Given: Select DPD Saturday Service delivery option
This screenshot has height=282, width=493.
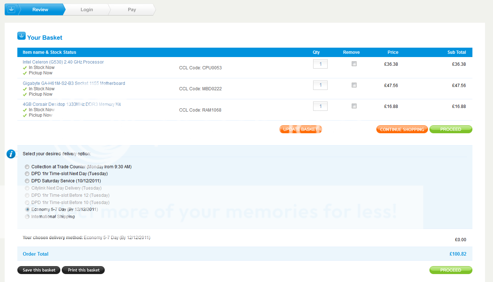Looking at the screenshot, I should pyautogui.click(x=27, y=181).
